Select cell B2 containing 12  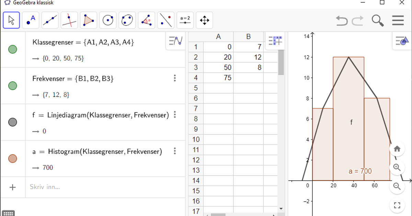[249, 57]
